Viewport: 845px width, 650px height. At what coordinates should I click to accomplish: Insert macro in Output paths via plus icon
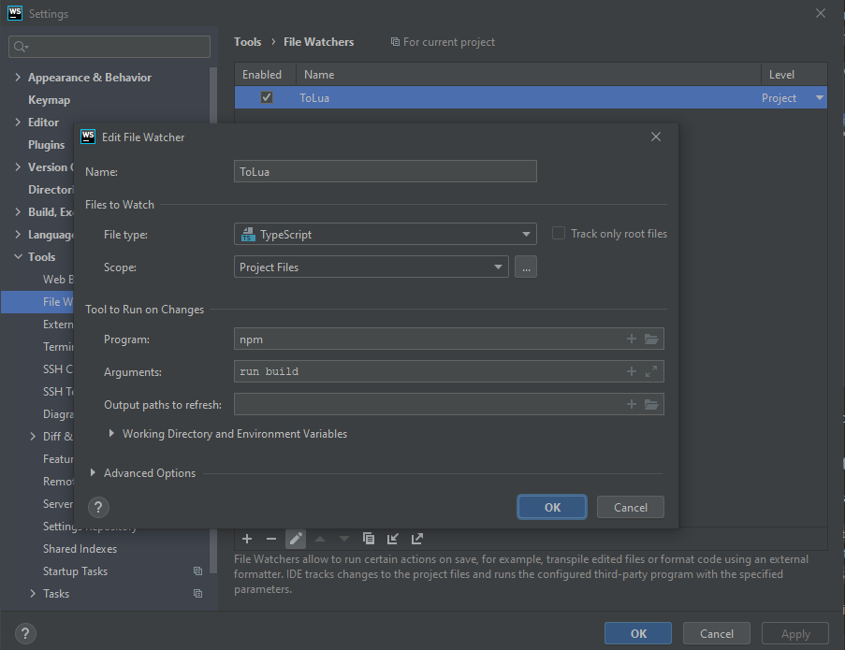pyautogui.click(x=632, y=404)
